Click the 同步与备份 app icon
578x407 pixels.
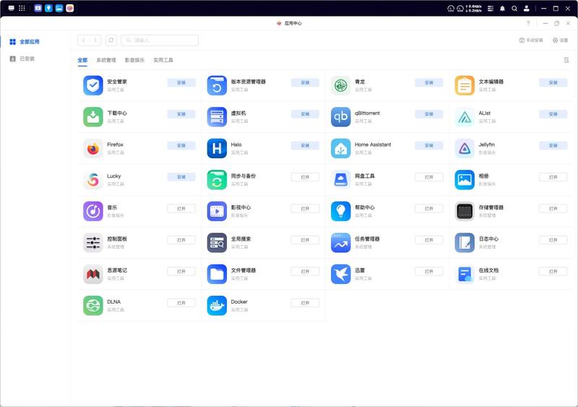217,180
